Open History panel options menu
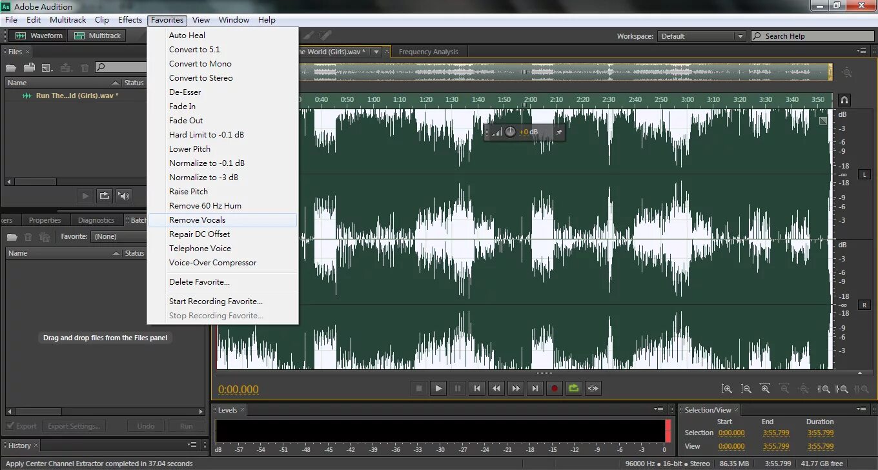This screenshot has width=878, height=470. [192, 445]
